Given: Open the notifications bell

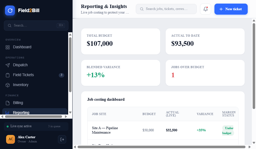Looking at the screenshot, I should pos(206,9).
